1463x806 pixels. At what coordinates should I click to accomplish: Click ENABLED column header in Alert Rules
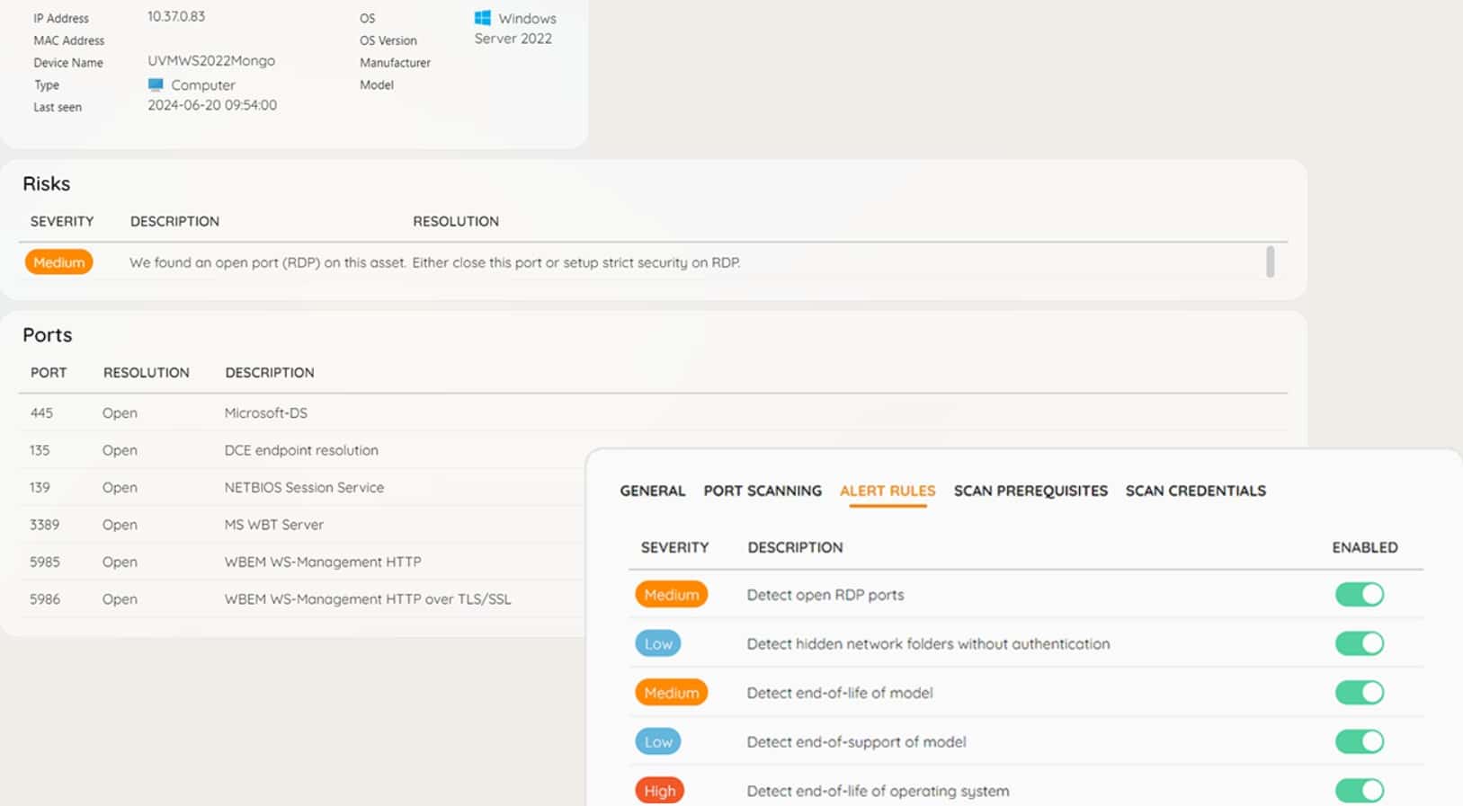(1365, 547)
